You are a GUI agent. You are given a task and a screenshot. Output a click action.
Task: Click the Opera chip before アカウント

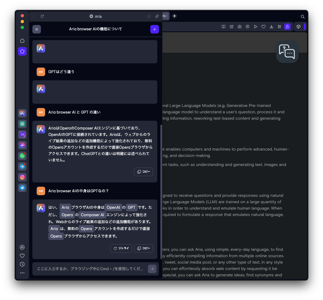tap(86, 229)
